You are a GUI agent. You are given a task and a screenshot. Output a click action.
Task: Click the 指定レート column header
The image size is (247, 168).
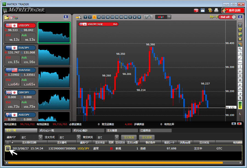(x=169, y=143)
